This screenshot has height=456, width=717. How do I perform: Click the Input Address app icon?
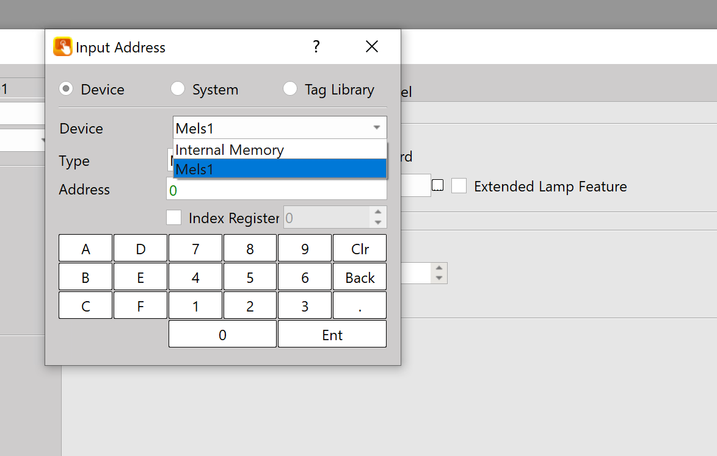click(x=62, y=47)
